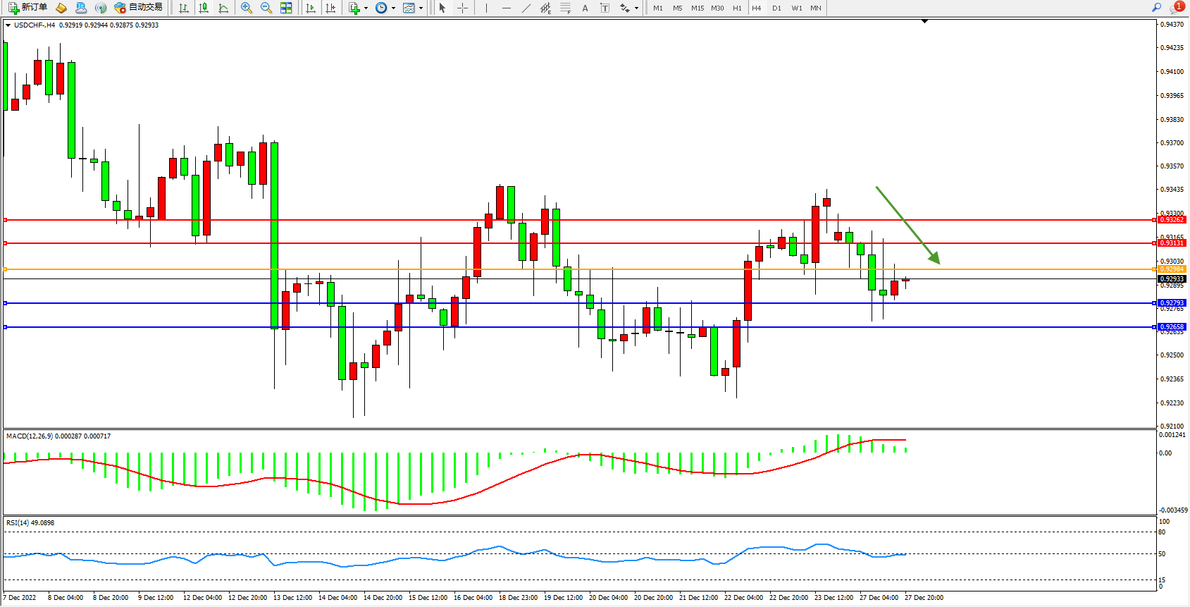Zoom out of the chart
Screen dimensions: 1190x607
[x=266, y=8]
